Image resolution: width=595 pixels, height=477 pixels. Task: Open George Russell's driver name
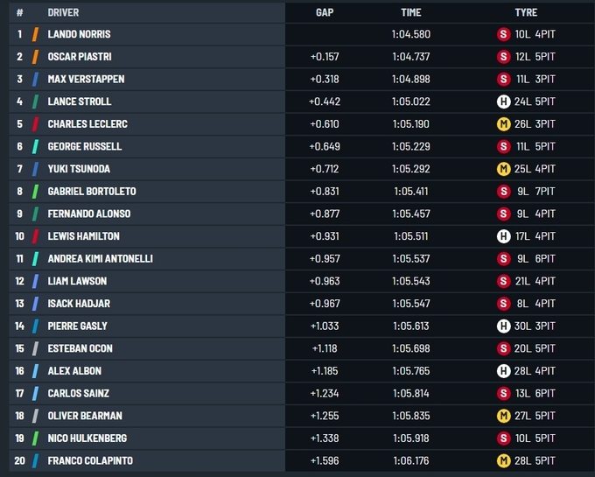point(84,146)
